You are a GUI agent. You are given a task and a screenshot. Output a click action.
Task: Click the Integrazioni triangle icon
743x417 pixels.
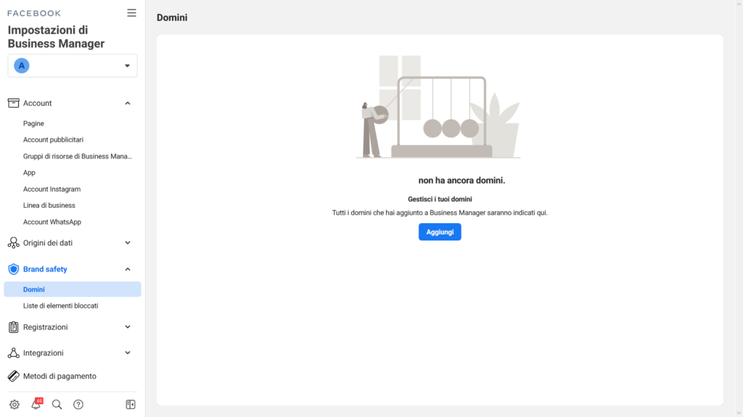point(13,353)
